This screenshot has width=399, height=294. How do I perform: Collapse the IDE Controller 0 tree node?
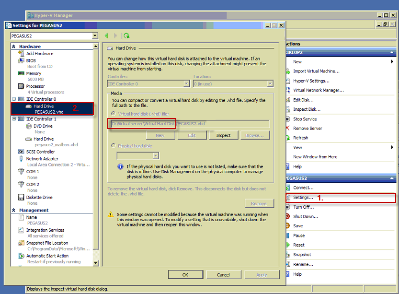tap(14, 99)
